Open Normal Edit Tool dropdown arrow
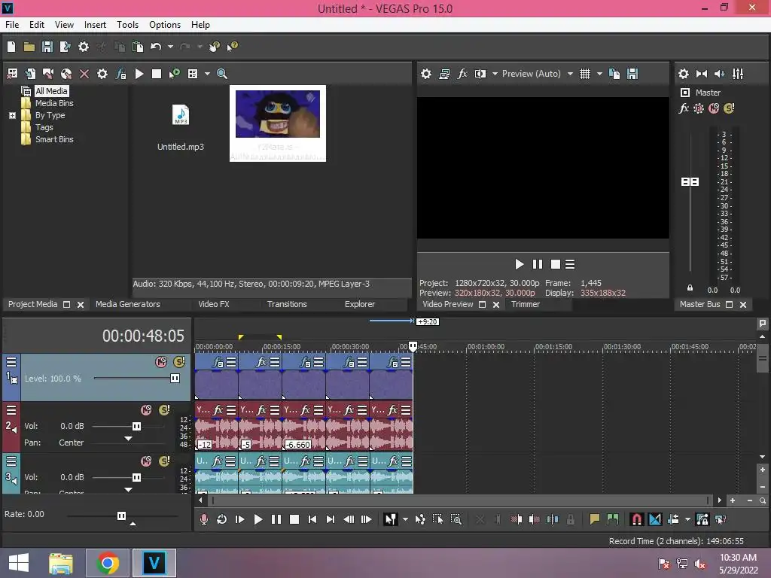 [x=405, y=519]
